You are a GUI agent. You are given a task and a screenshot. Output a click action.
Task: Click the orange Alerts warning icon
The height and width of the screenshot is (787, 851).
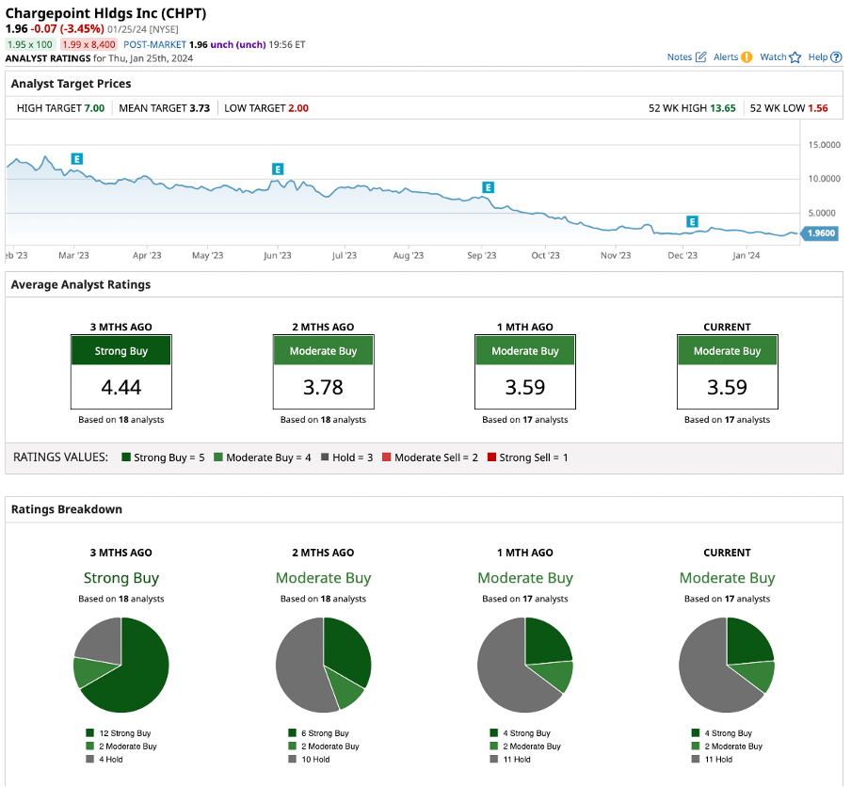pos(747,57)
